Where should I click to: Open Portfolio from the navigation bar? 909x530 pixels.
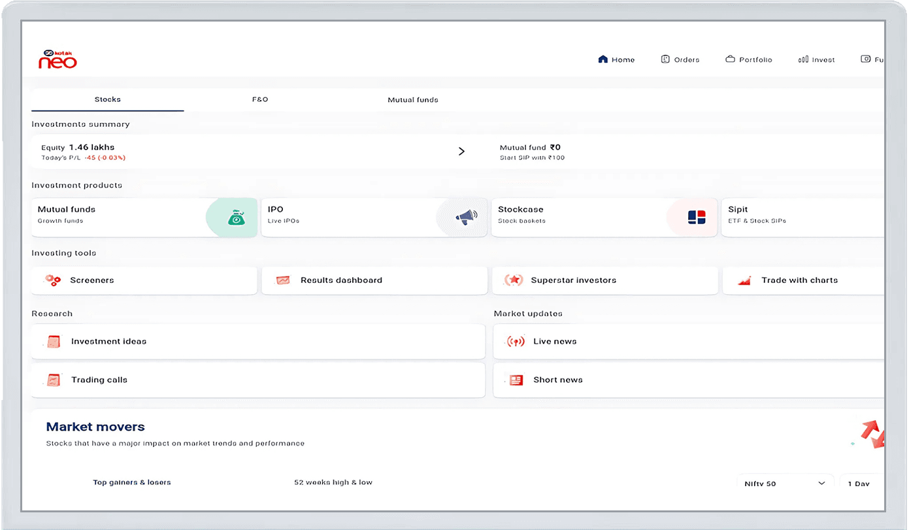[x=748, y=59]
